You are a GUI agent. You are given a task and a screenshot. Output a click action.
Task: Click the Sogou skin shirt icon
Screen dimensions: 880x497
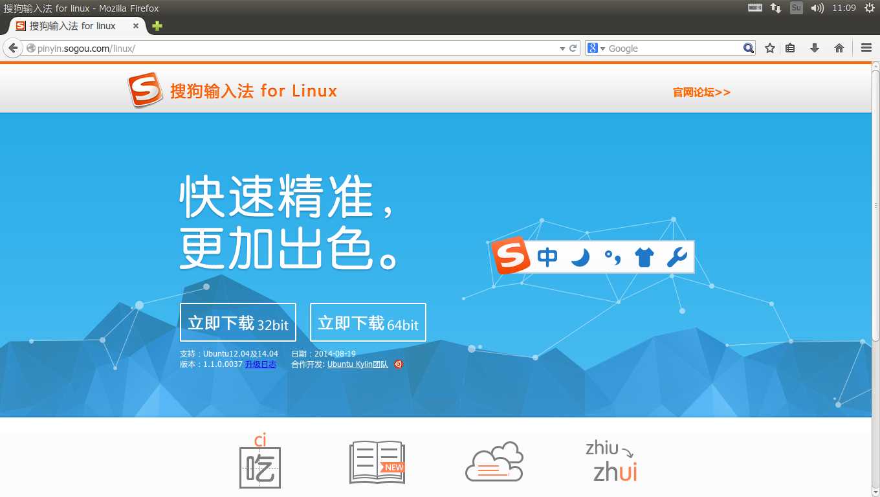(644, 257)
